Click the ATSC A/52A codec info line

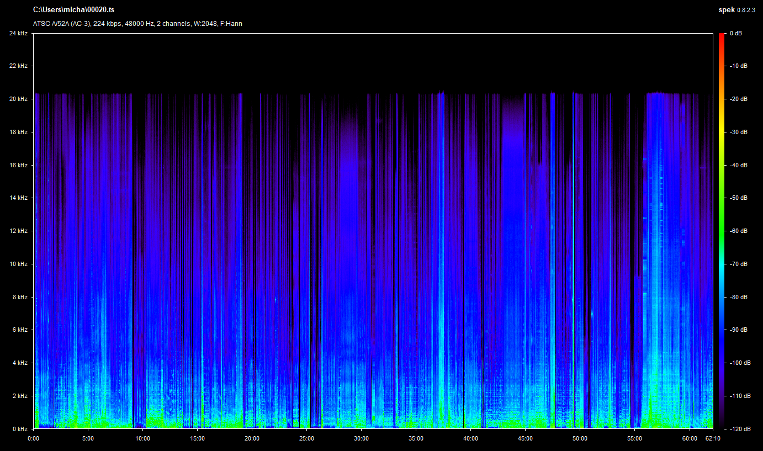[137, 24]
